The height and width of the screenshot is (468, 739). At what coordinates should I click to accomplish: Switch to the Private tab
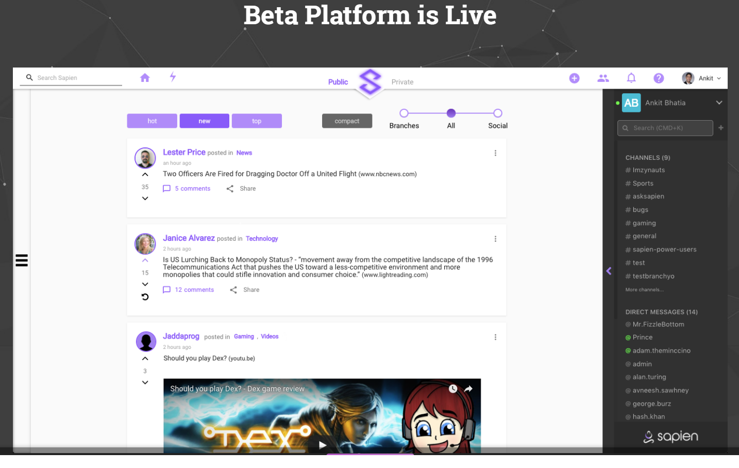402,82
